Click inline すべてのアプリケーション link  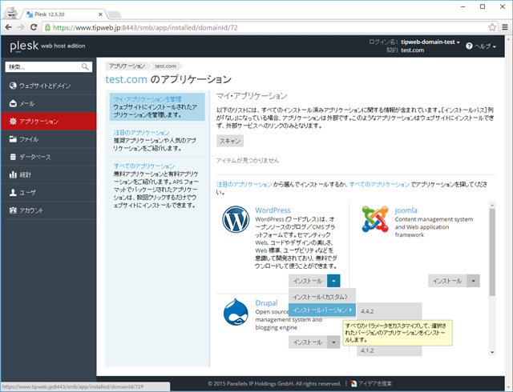(x=379, y=185)
